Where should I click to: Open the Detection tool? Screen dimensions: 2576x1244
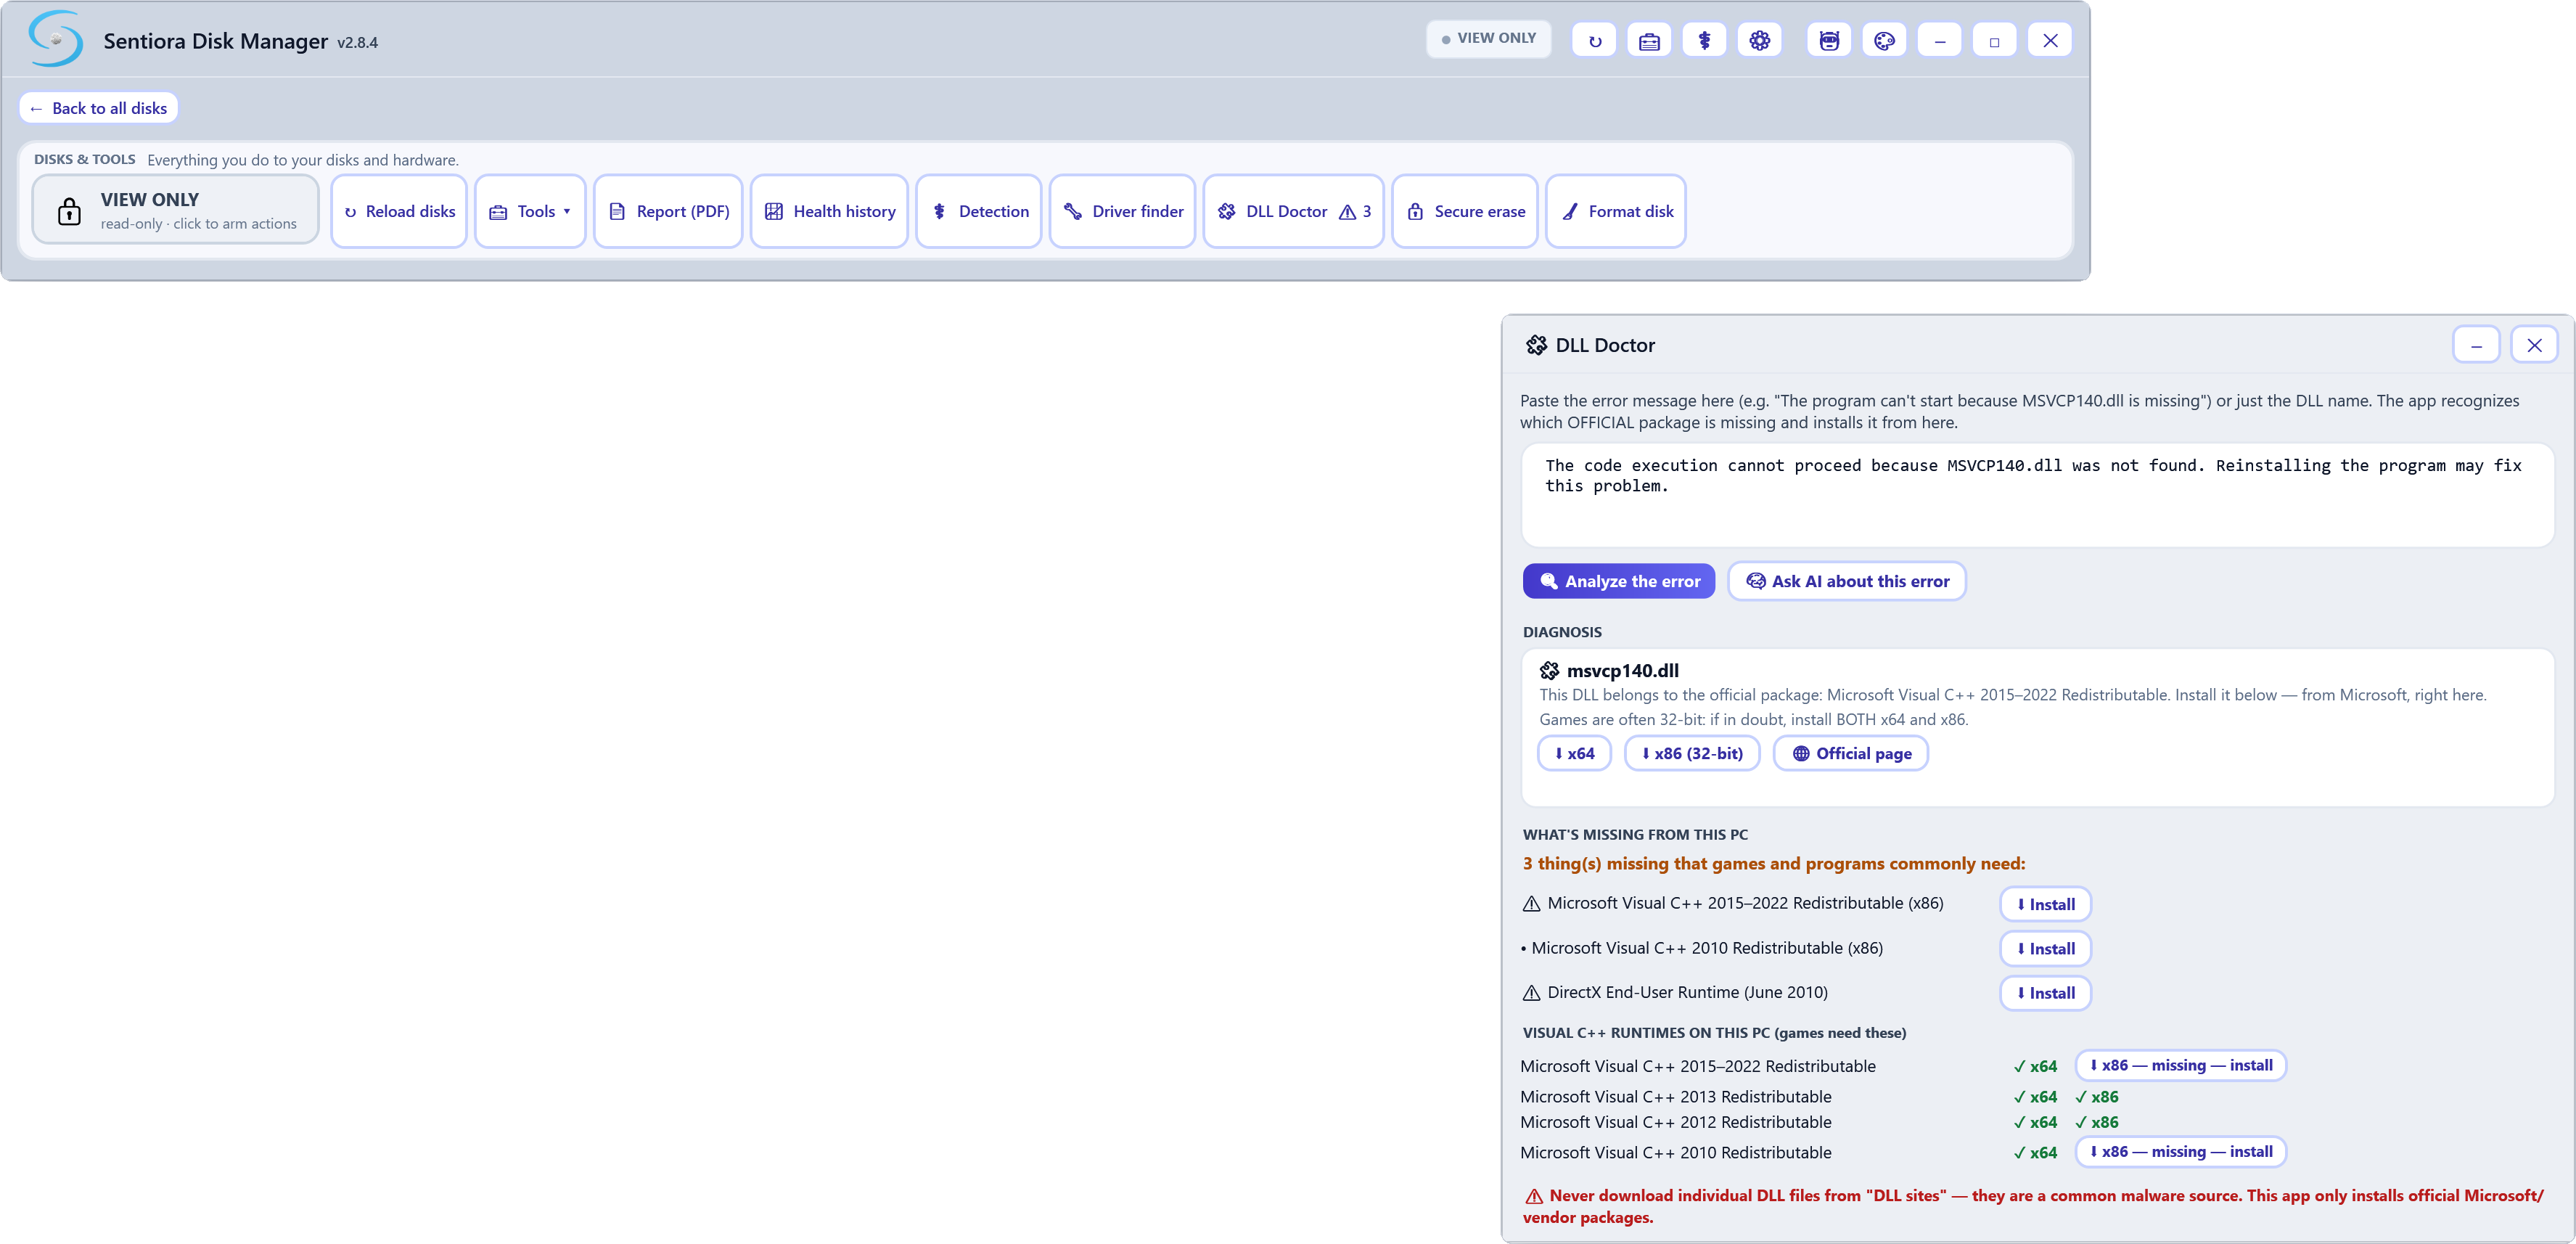click(x=979, y=211)
